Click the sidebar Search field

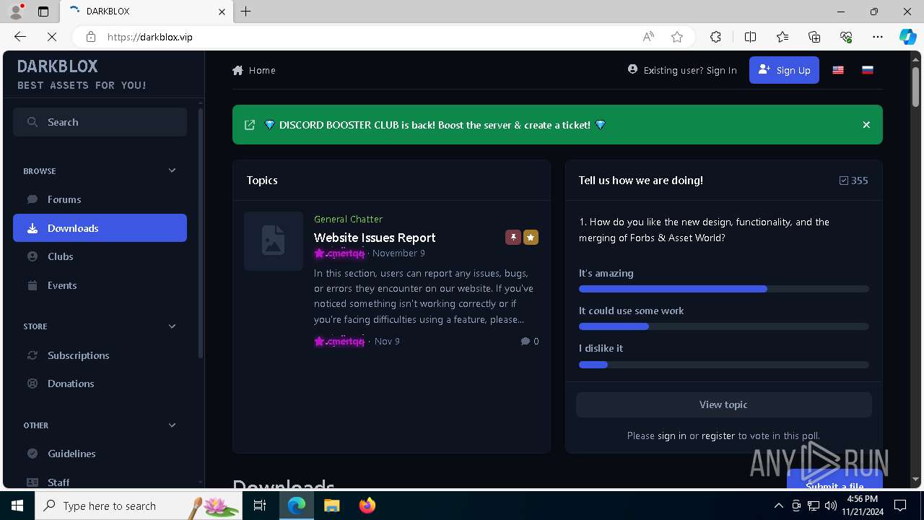[100, 122]
